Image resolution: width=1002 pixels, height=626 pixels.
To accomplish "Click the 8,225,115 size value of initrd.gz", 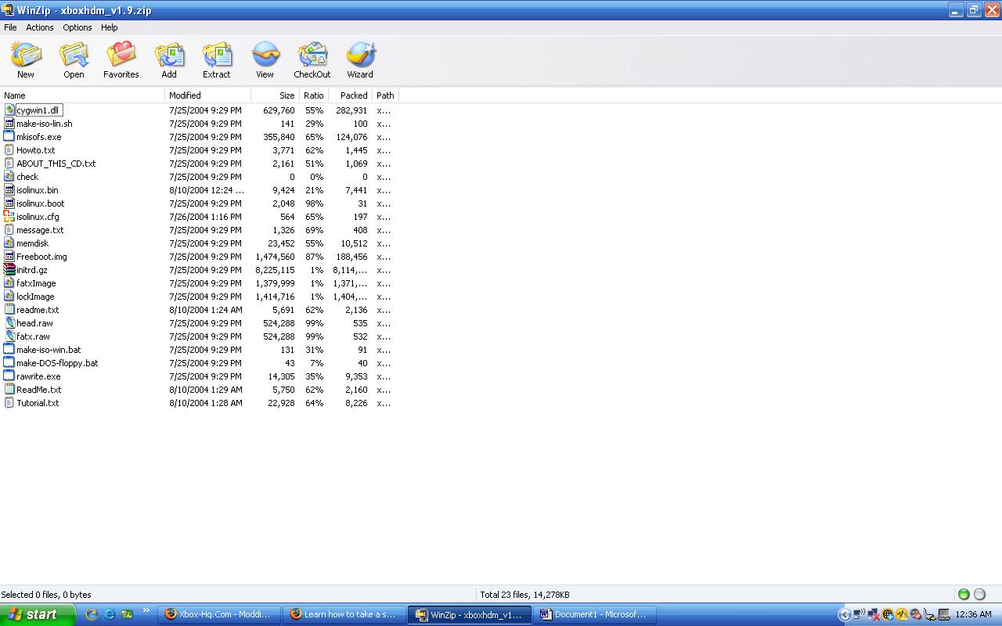I will (x=276, y=270).
